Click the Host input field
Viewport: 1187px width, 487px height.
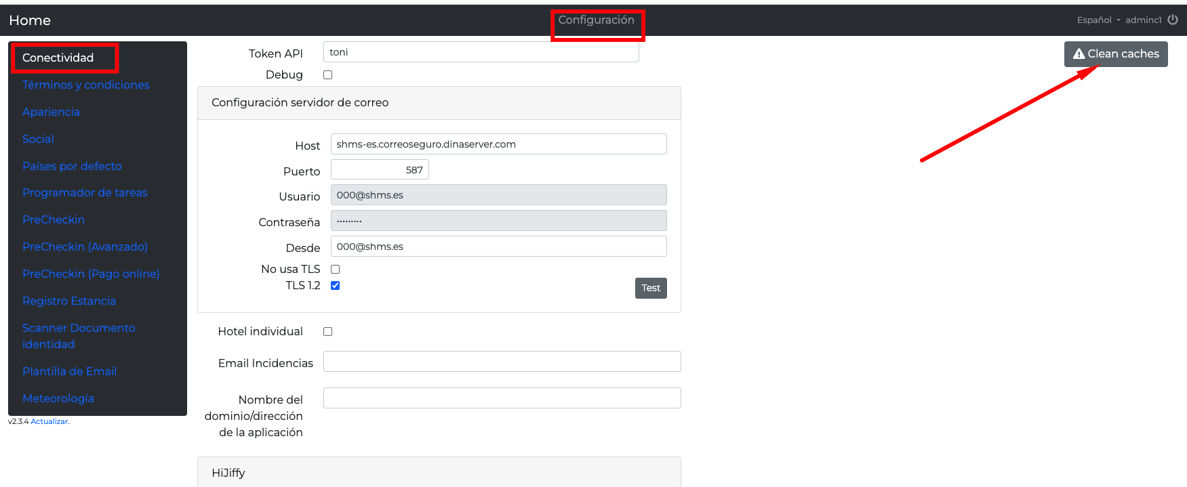(498, 144)
